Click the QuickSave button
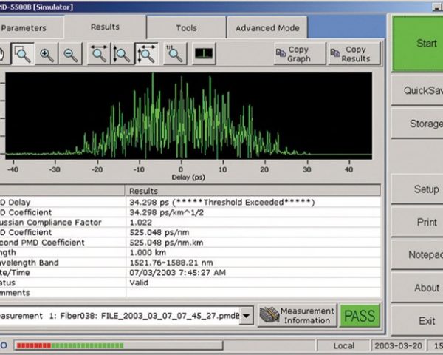Image resolution: width=443 pixels, height=355 pixels. click(418, 90)
